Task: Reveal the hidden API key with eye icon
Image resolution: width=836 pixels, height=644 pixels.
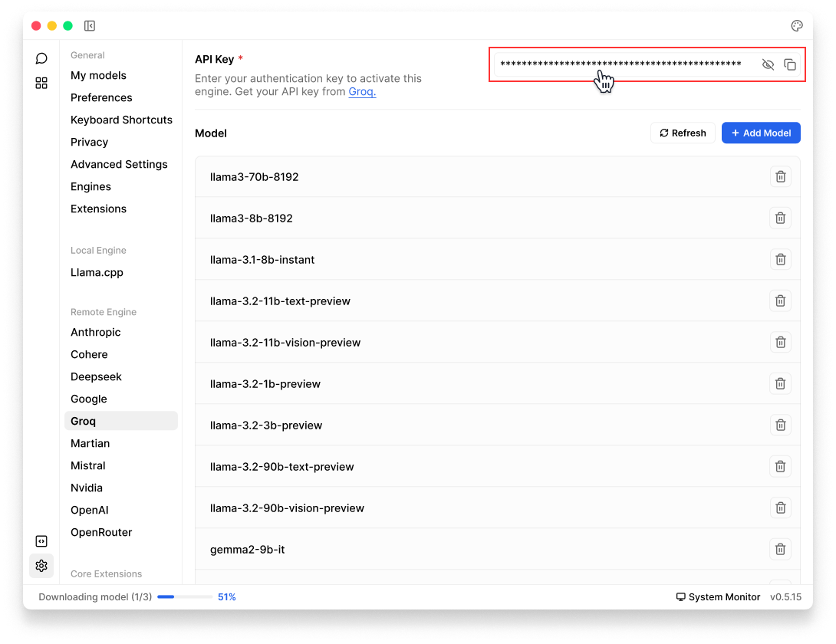Action: 768,64
